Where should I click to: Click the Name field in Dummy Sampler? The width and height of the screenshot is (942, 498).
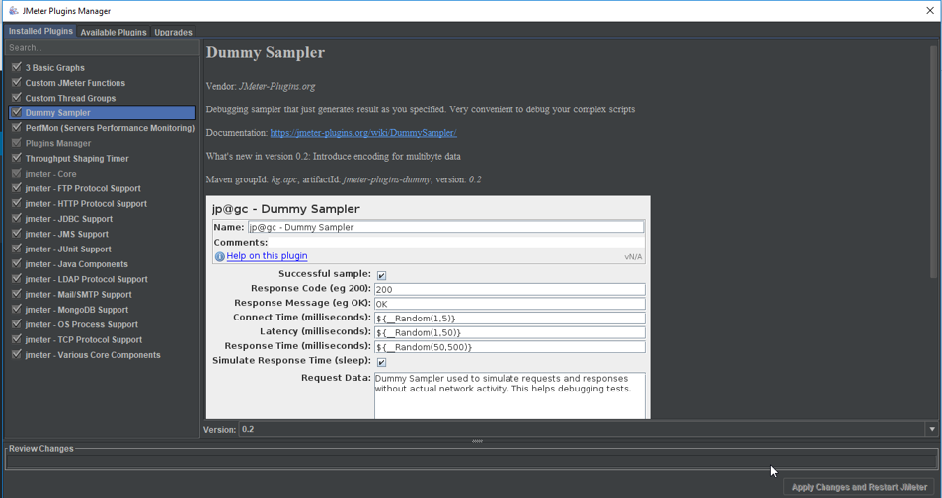coord(445,227)
